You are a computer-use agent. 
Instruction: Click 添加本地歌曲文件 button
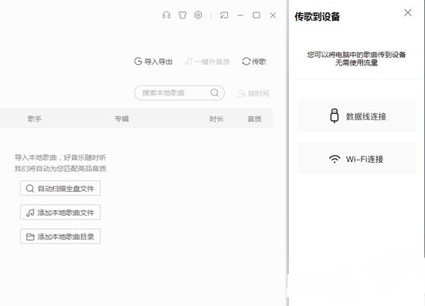tap(60, 212)
